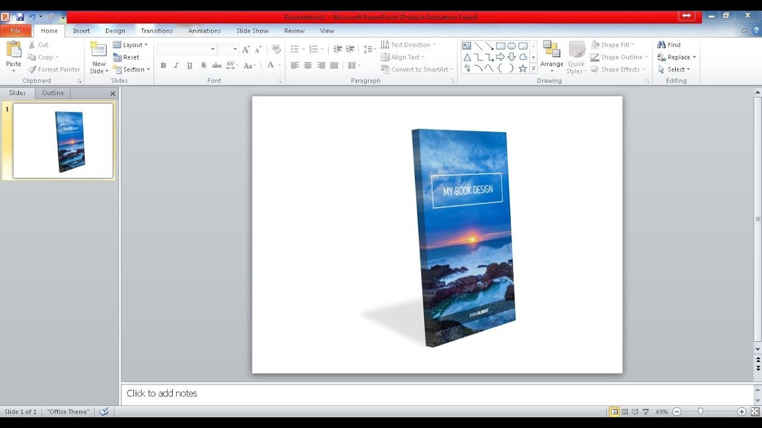This screenshot has height=428, width=762.
Task: Toggle Bold formatting
Action: point(163,65)
